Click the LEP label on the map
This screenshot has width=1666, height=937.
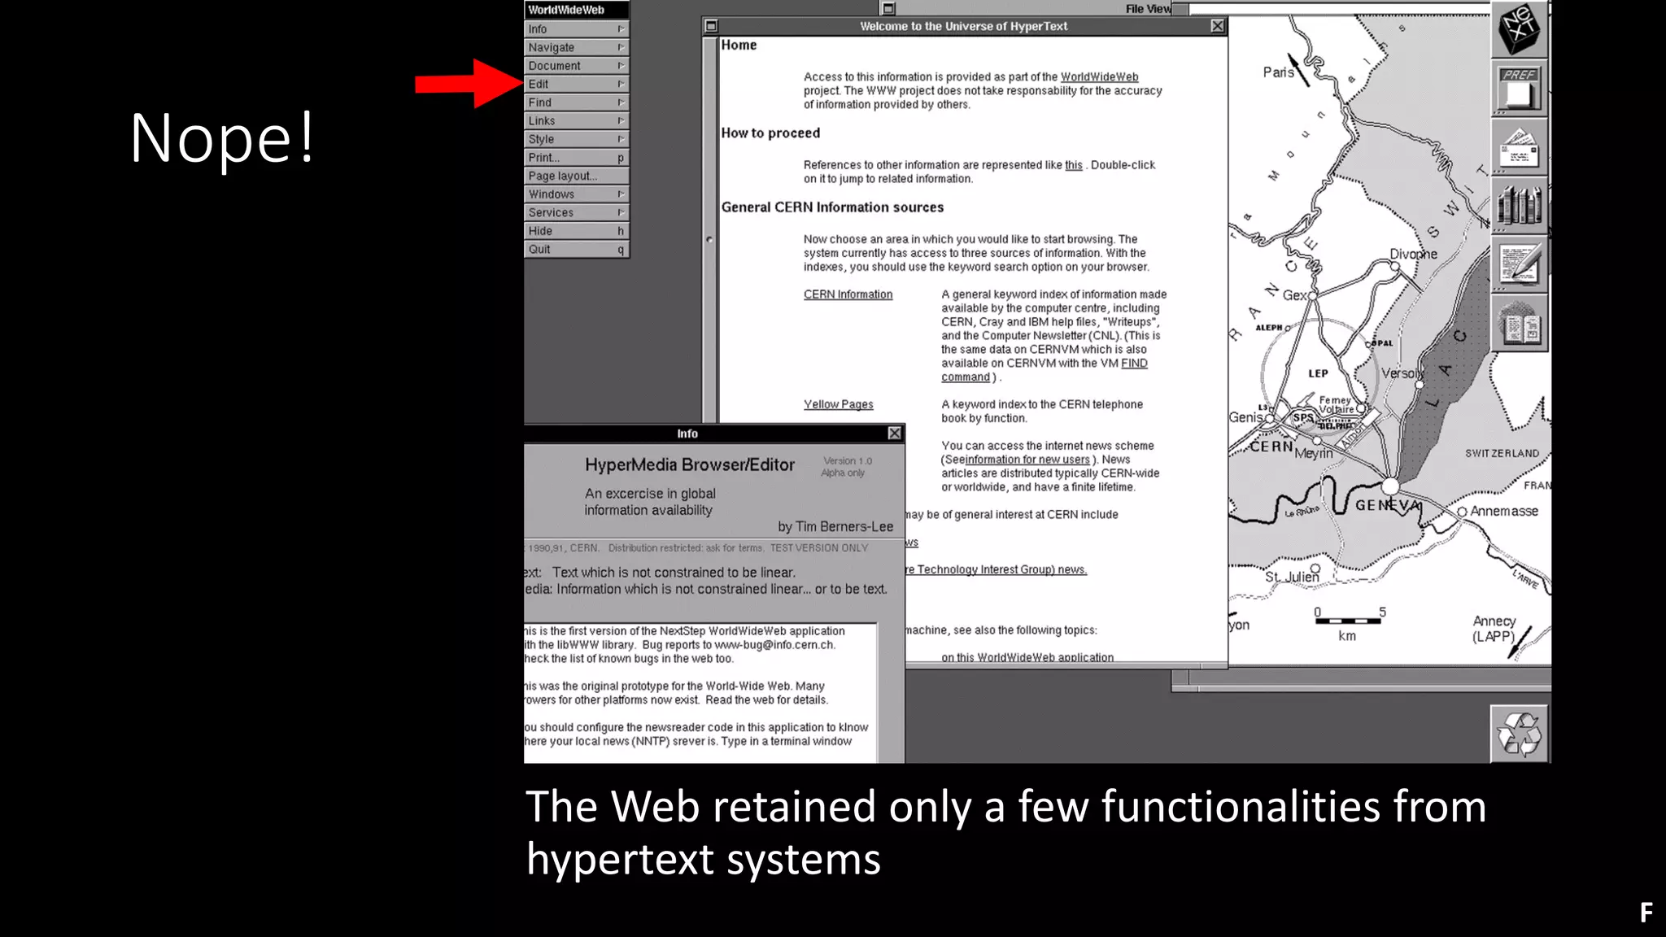1318,373
